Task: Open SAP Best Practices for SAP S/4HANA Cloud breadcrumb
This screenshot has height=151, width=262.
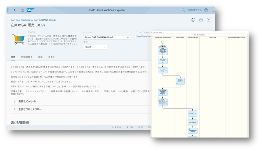Action: click(33, 20)
